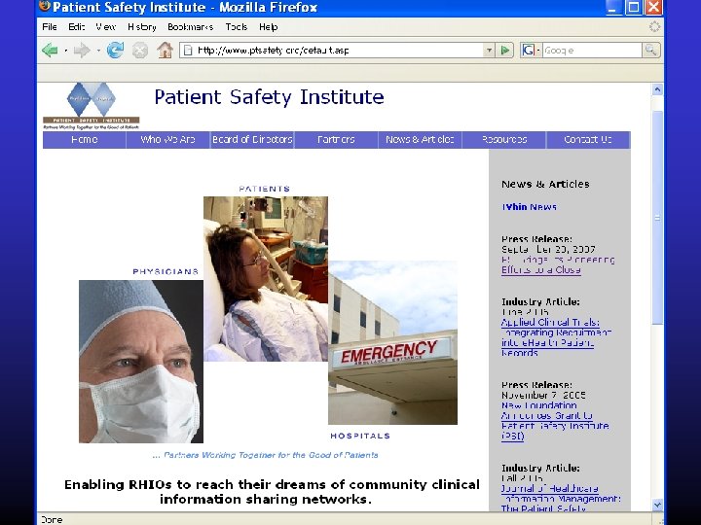Open the Resources nav tab
701x525 pixels.
[x=504, y=140]
